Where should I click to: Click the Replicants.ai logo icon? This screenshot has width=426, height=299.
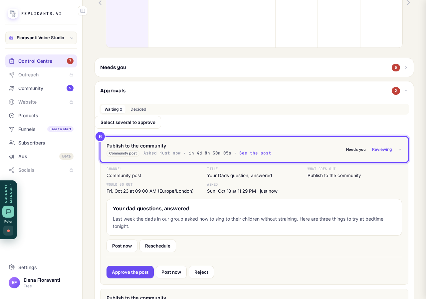click(x=13, y=14)
